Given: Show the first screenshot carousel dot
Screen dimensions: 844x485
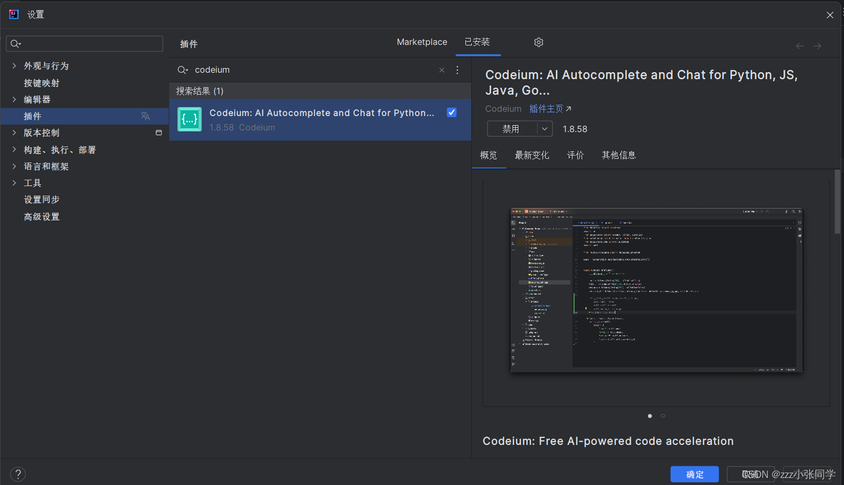Looking at the screenshot, I should pyautogui.click(x=650, y=416).
